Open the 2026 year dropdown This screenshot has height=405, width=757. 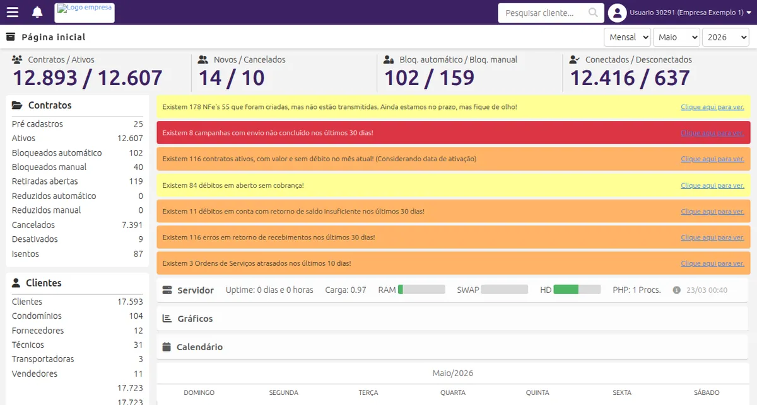(x=727, y=37)
